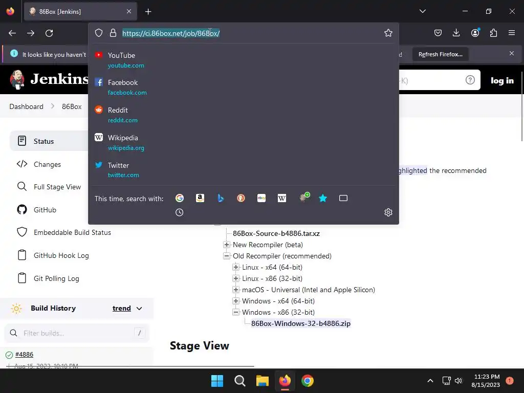This screenshot has width=524, height=393.
Task: Open build history trend link
Action: (122, 308)
